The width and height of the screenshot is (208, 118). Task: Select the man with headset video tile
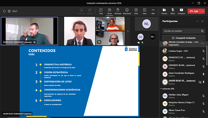pyautogui.click(x=110, y=38)
